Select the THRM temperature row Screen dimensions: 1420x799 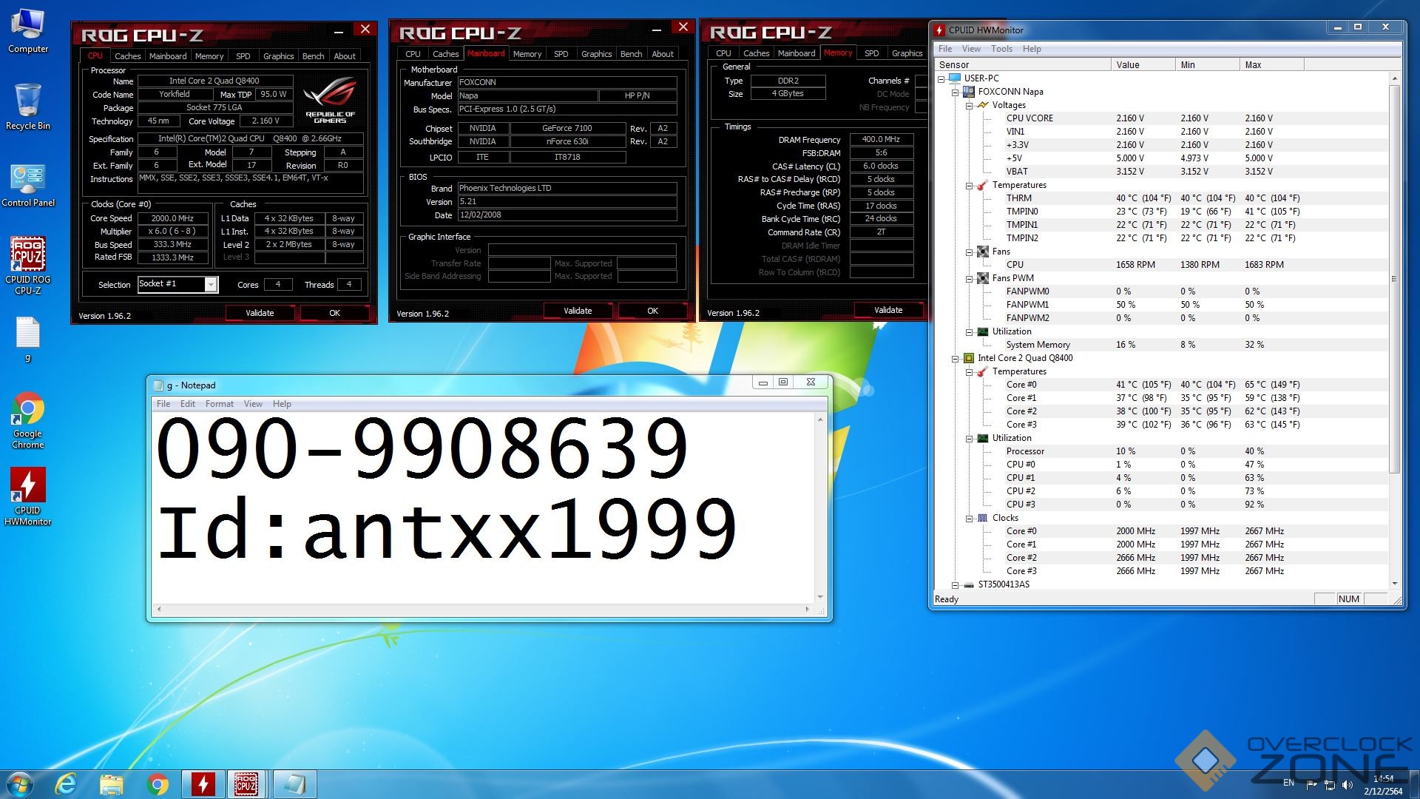1162,198
